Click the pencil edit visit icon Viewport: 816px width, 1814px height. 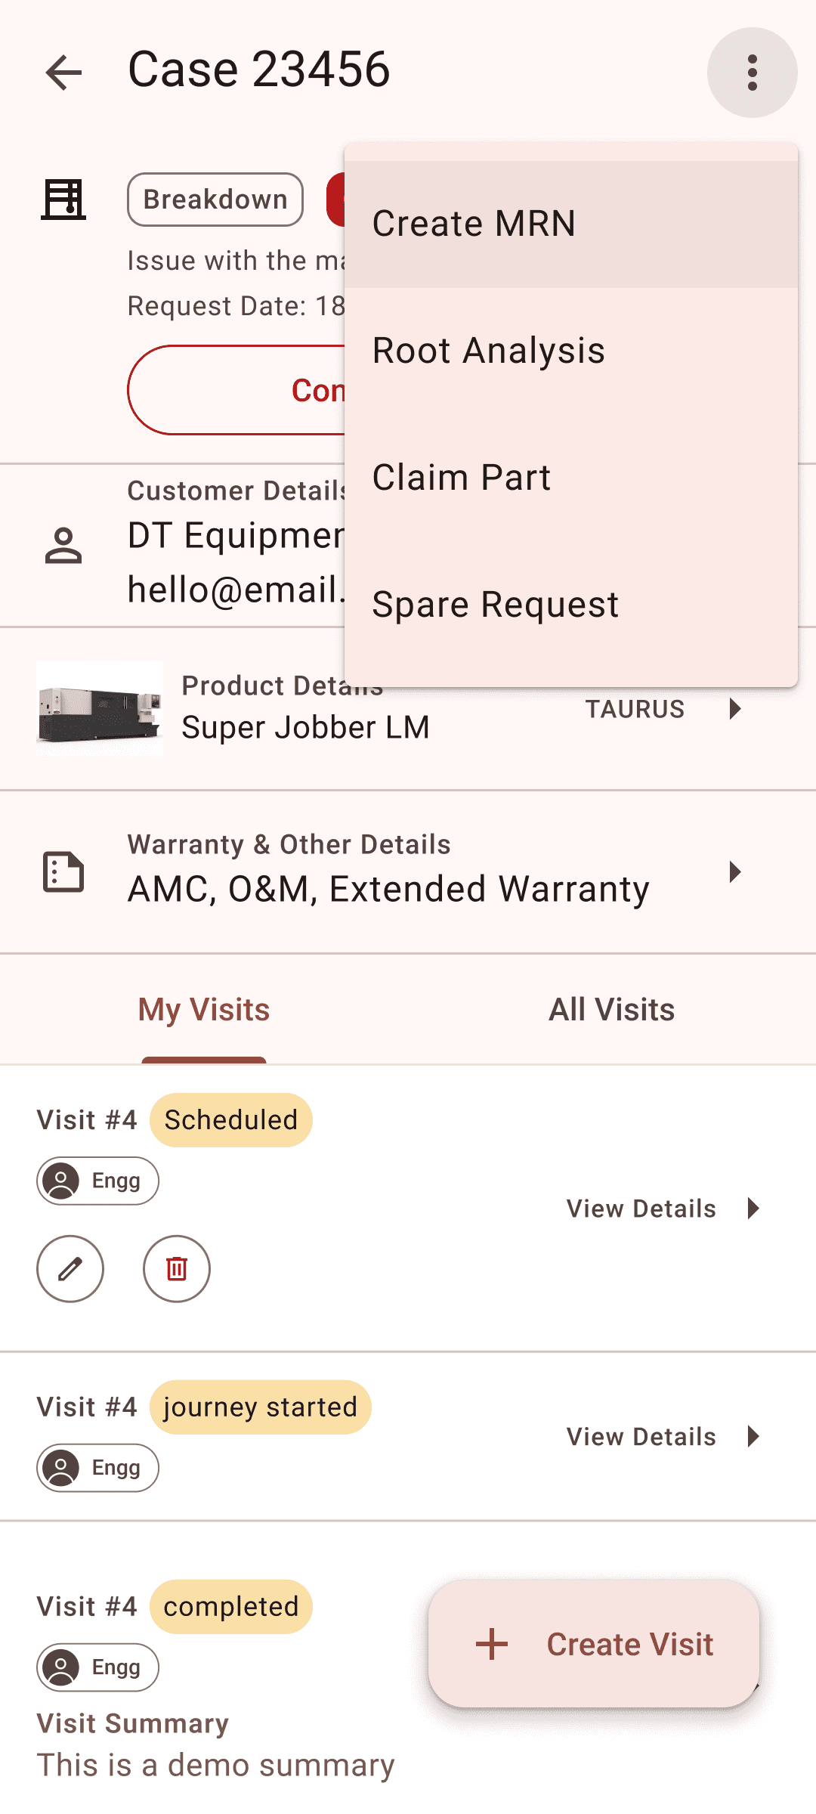(x=70, y=1269)
